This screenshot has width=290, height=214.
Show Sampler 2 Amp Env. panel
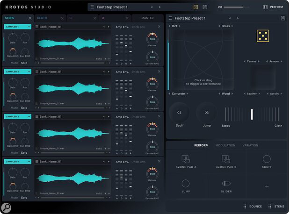click(x=122, y=72)
